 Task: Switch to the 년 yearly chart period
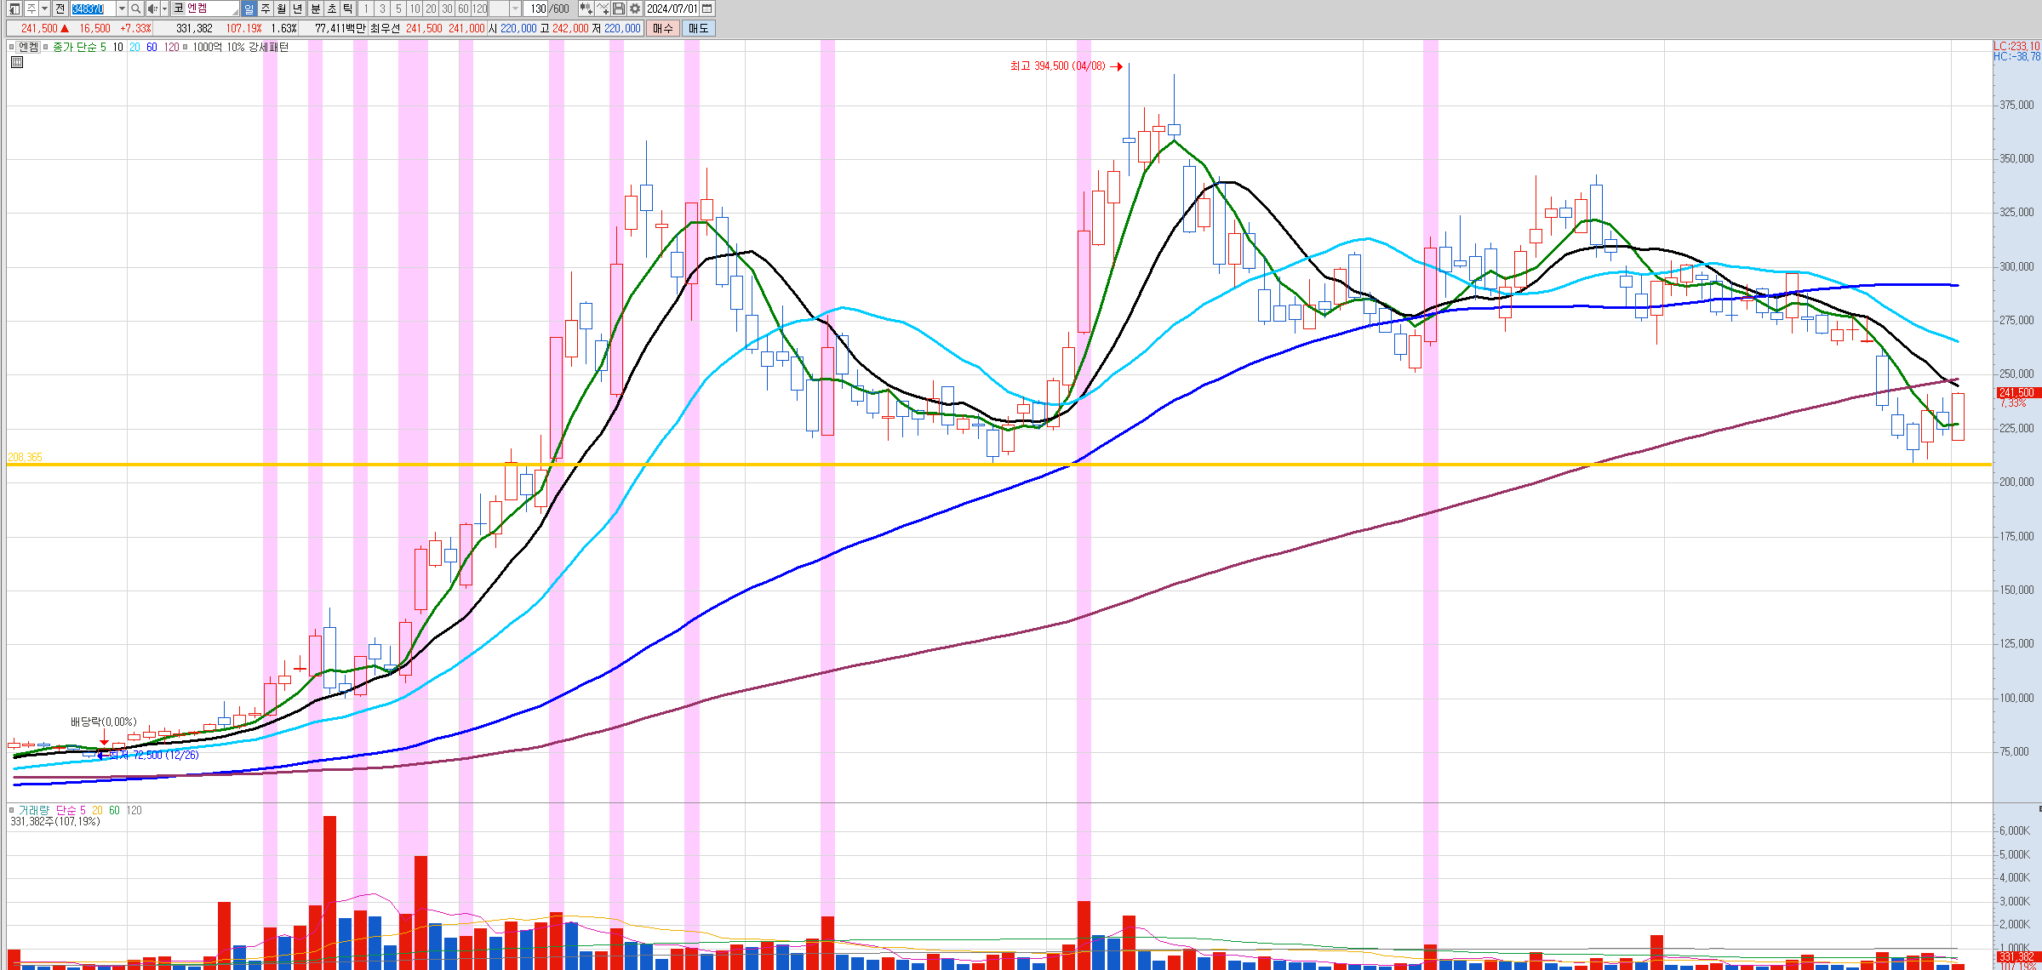(x=297, y=9)
